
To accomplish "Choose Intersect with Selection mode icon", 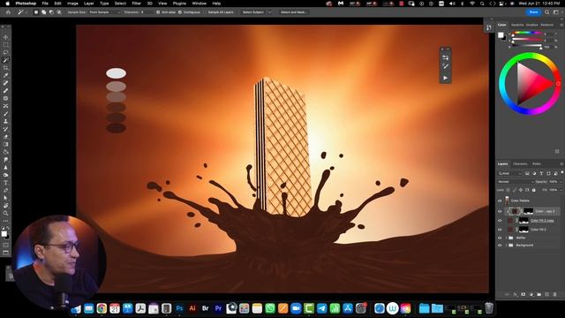I will pyautogui.click(x=59, y=11).
